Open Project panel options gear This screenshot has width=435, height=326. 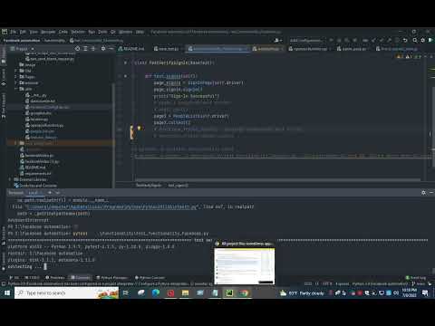click(x=103, y=48)
